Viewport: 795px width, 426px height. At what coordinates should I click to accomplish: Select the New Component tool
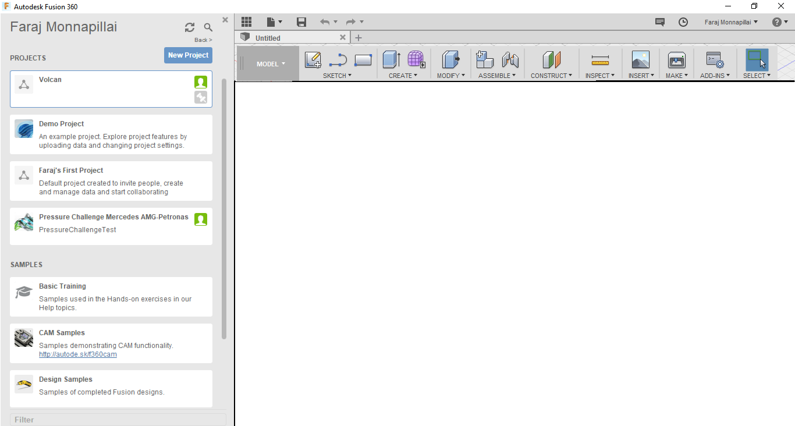[x=485, y=60]
